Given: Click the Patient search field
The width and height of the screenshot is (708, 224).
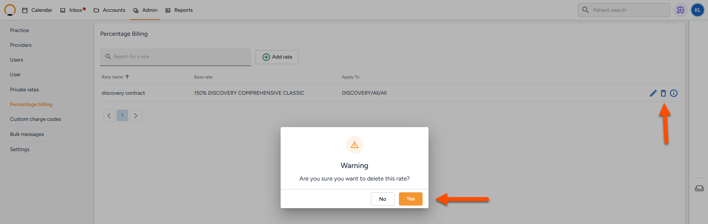Looking at the screenshot, I should coord(624,10).
